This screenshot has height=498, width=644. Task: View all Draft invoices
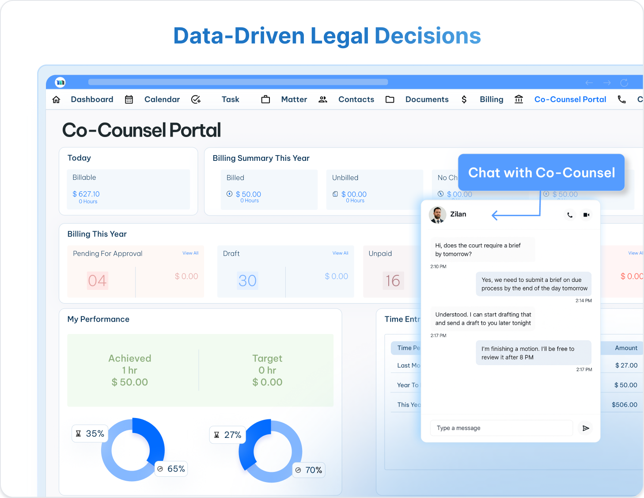point(340,253)
